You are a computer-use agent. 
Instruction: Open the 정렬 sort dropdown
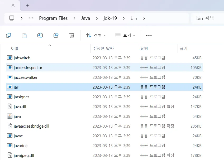pos(96,35)
